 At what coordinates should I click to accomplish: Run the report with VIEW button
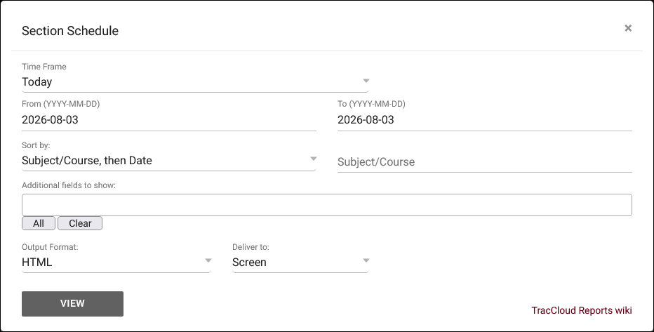(72, 304)
